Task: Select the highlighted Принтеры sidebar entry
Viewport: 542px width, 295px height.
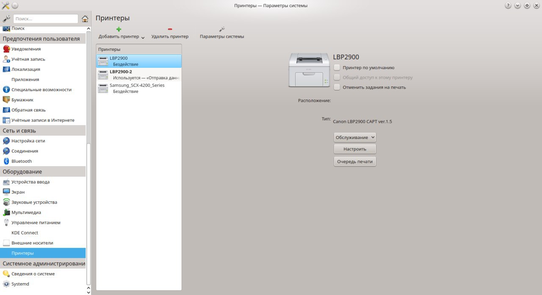Action: click(x=43, y=253)
